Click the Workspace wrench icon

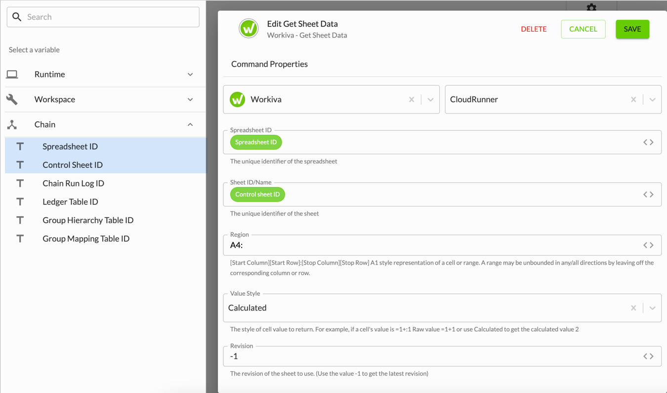[x=12, y=99]
